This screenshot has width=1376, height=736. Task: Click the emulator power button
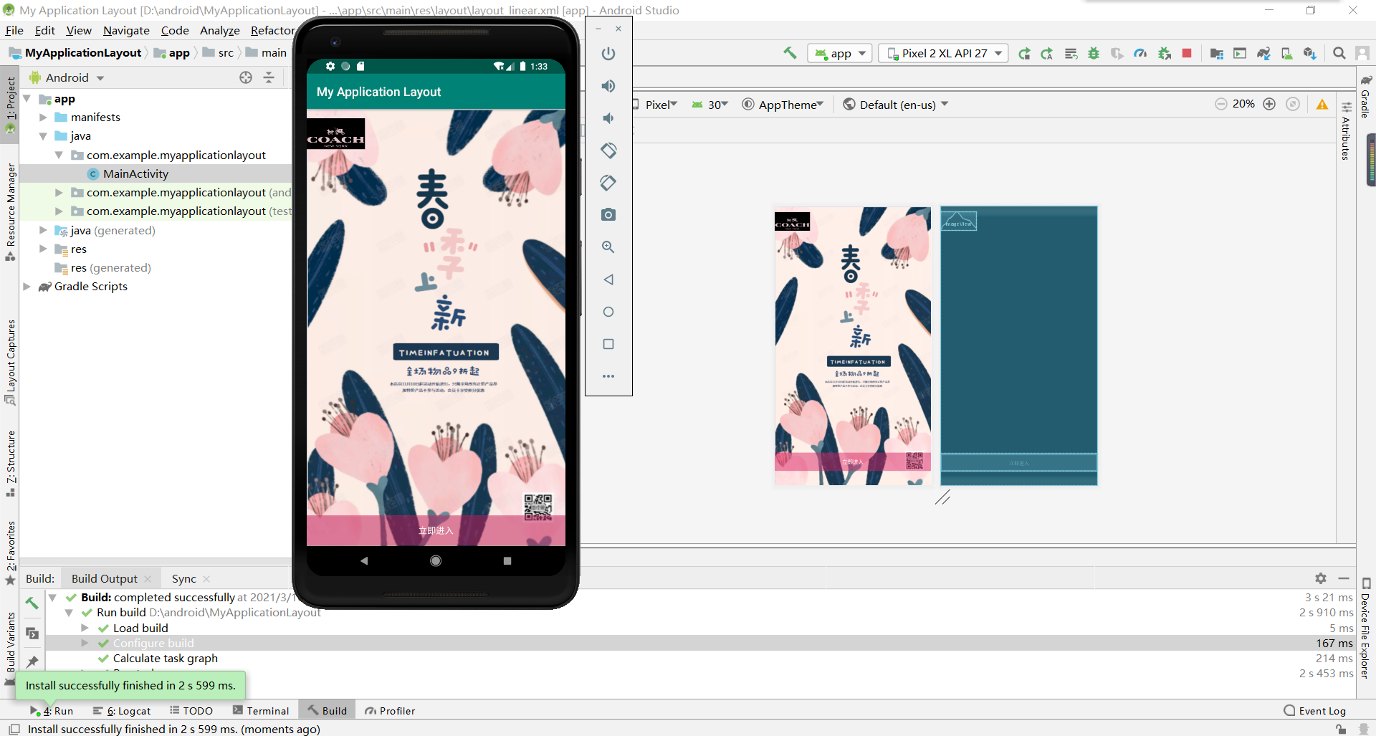[608, 54]
